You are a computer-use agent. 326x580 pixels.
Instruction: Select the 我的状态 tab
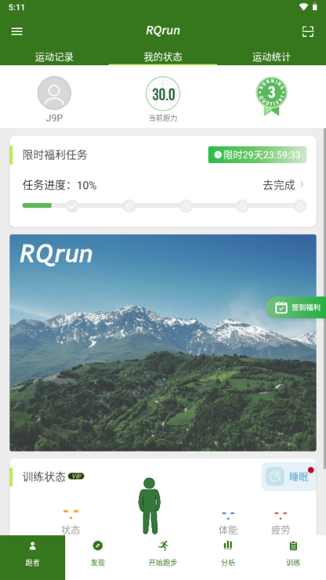tap(163, 57)
